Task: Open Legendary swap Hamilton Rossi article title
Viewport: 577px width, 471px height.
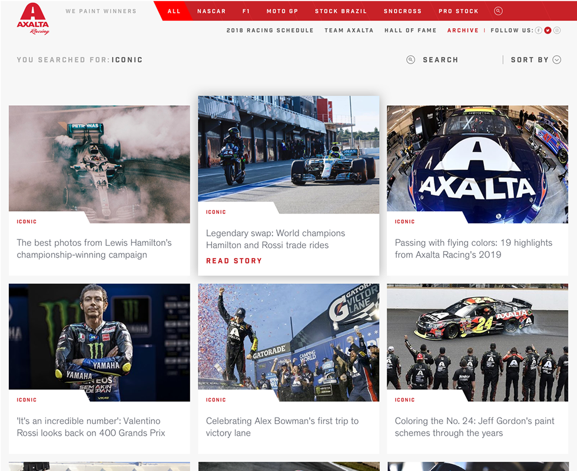Action: pos(276,239)
